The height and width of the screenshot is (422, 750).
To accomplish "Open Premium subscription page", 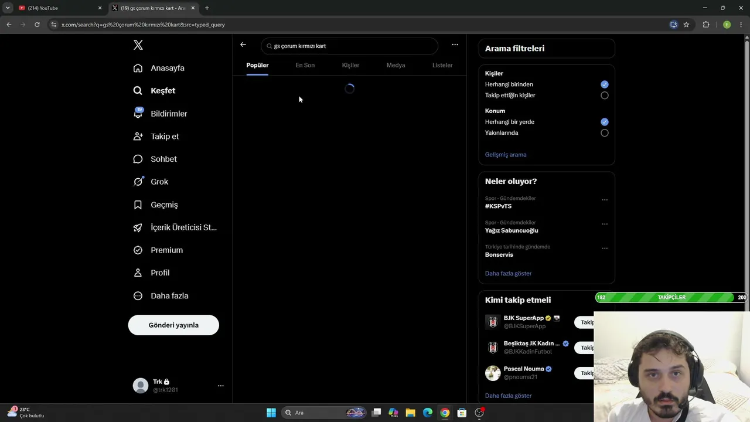I will pyautogui.click(x=158, y=250).
